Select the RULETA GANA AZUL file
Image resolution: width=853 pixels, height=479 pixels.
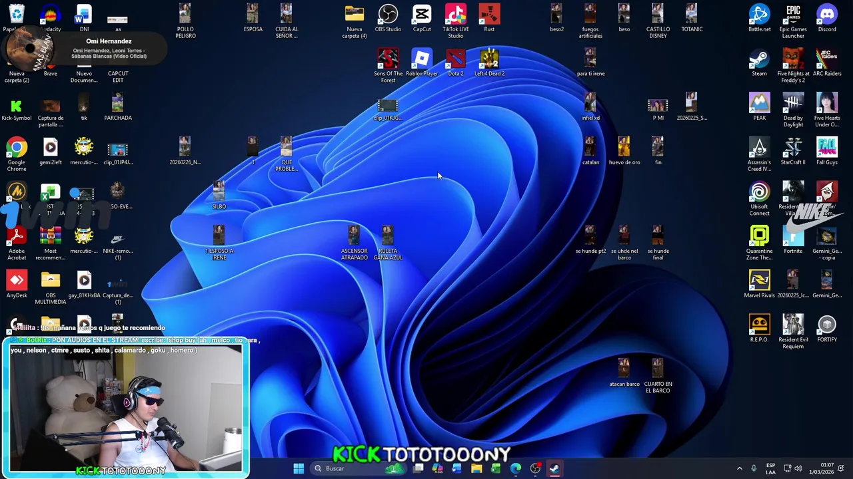click(x=388, y=243)
